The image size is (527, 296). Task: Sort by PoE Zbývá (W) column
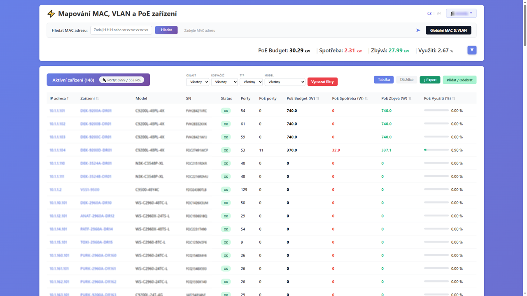click(x=410, y=99)
